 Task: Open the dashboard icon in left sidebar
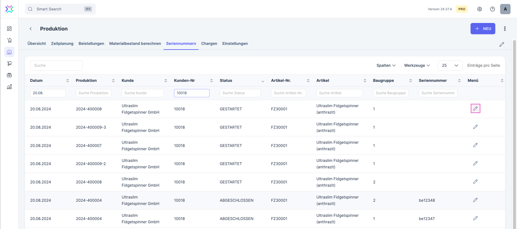point(9,28)
